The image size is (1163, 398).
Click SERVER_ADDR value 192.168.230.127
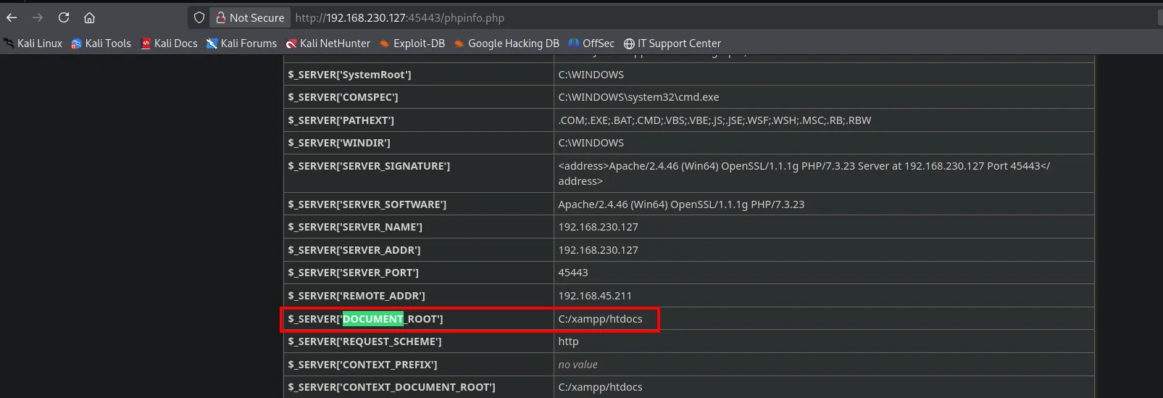click(598, 250)
